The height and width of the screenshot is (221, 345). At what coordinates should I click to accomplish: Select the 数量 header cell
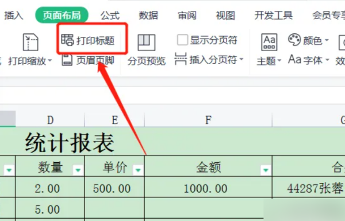[x=50, y=166]
